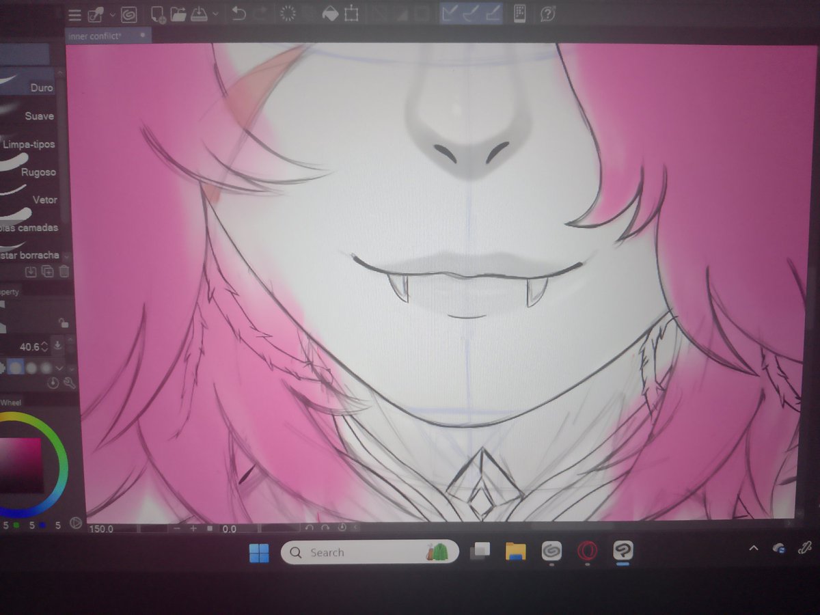Open Sub Tool Detail wrench icon

[x=68, y=384]
